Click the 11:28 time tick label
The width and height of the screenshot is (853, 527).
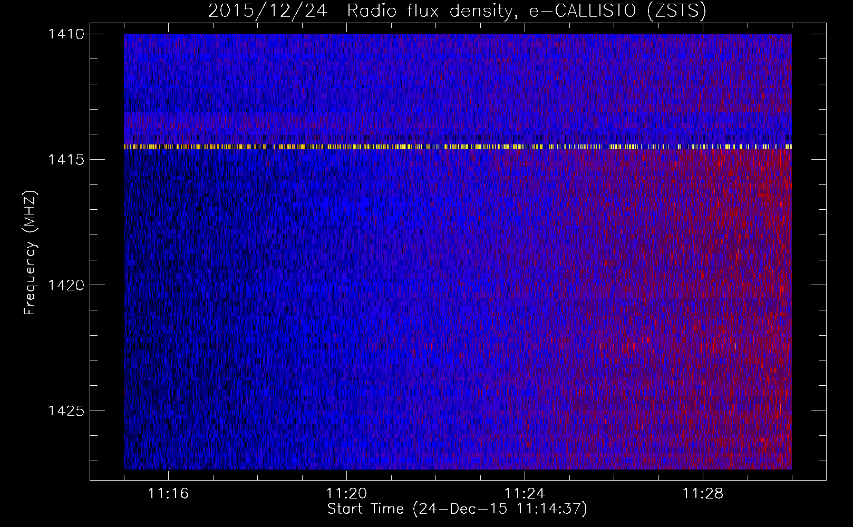(x=703, y=494)
